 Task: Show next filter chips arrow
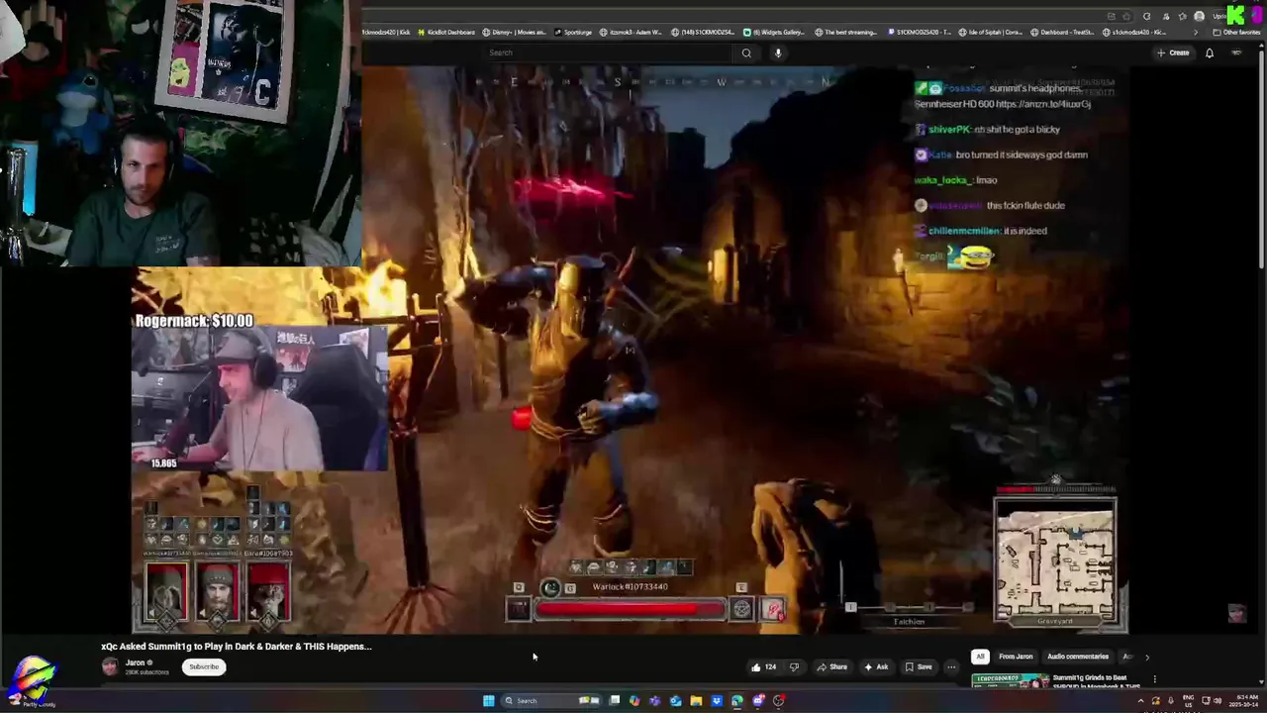(x=1147, y=657)
